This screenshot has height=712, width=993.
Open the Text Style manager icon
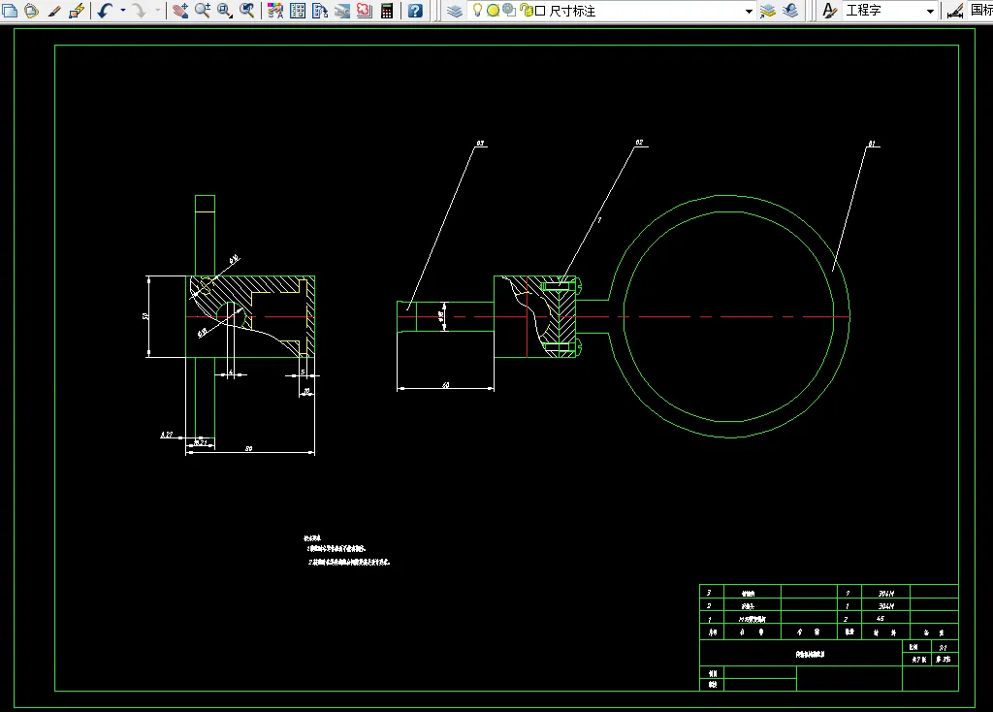click(x=829, y=11)
